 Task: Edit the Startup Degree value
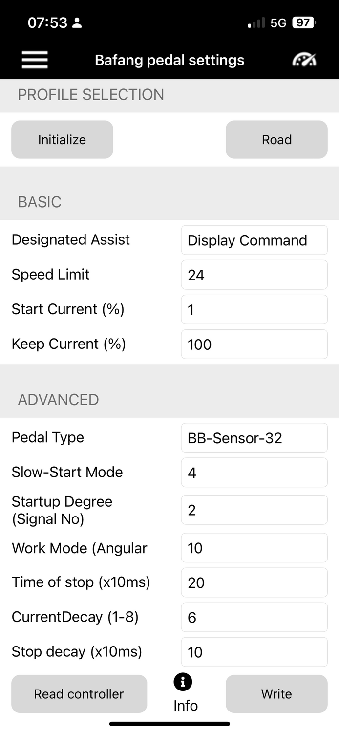tap(254, 510)
